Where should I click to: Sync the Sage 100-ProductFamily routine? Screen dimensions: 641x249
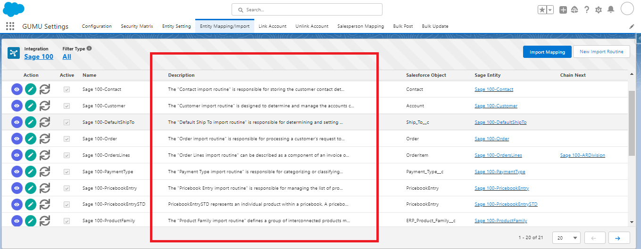tap(45, 221)
